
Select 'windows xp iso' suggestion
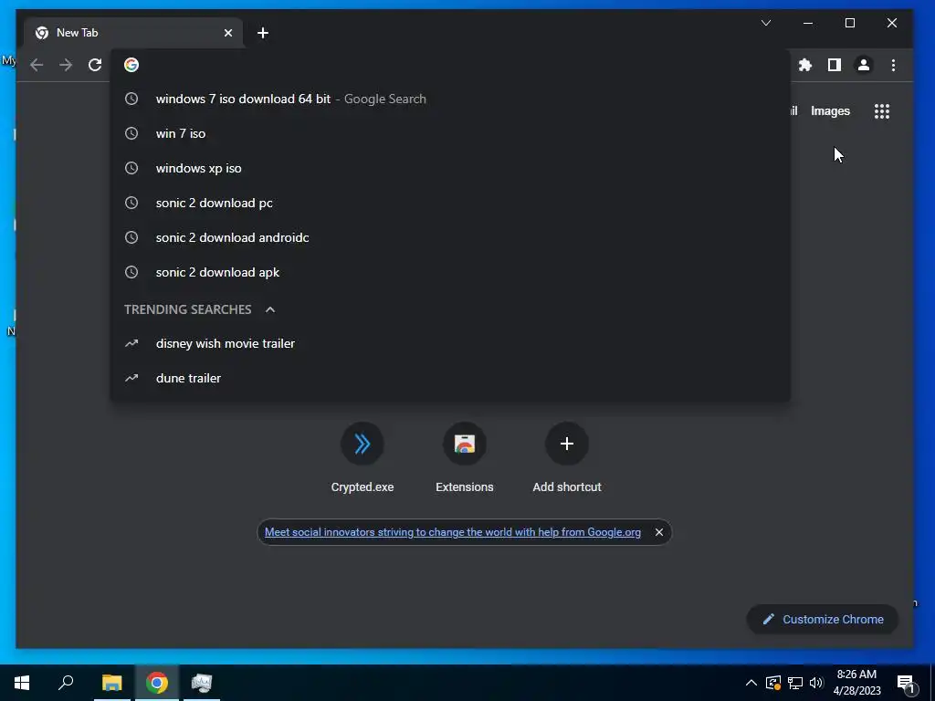(450, 168)
